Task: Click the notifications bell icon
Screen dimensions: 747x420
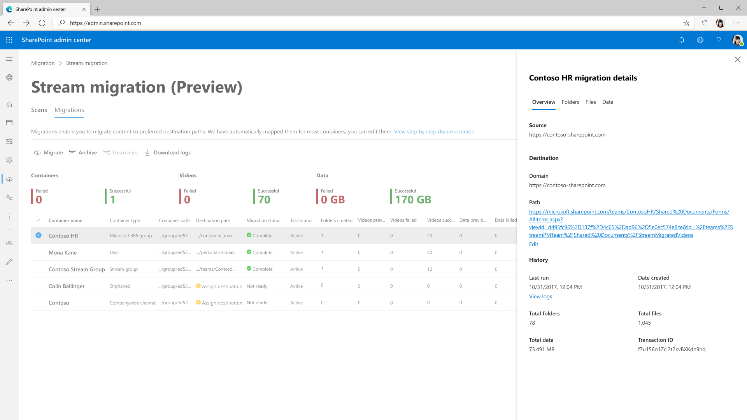Action: pyautogui.click(x=681, y=40)
